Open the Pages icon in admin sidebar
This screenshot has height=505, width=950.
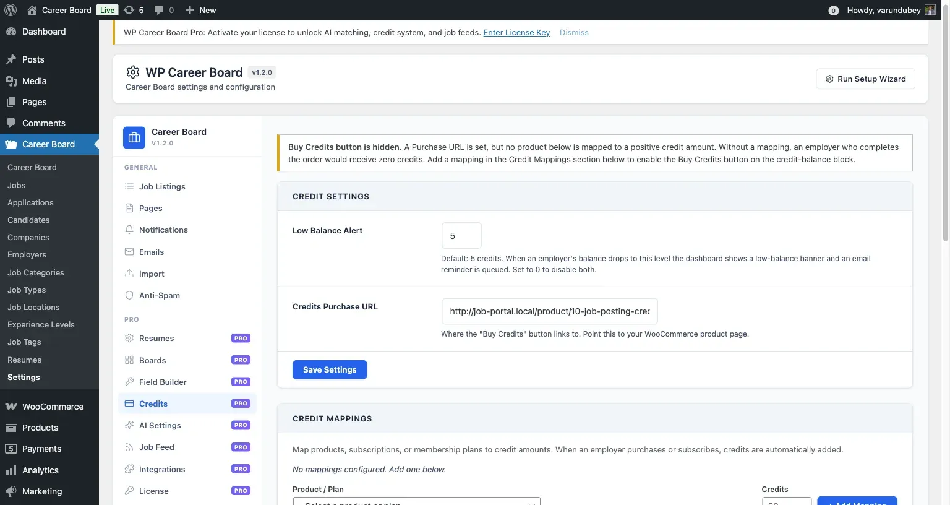[11, 102]
